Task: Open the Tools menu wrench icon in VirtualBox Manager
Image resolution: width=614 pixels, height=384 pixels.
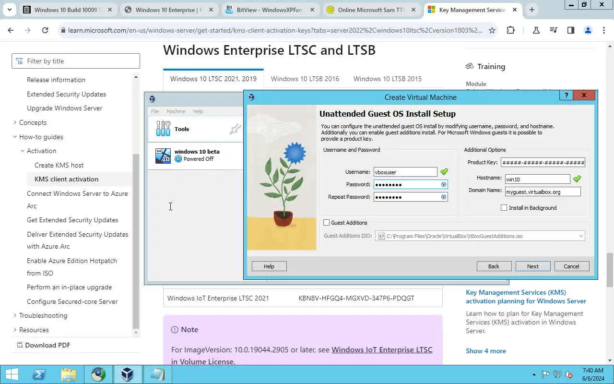Action: coord(235,129)
